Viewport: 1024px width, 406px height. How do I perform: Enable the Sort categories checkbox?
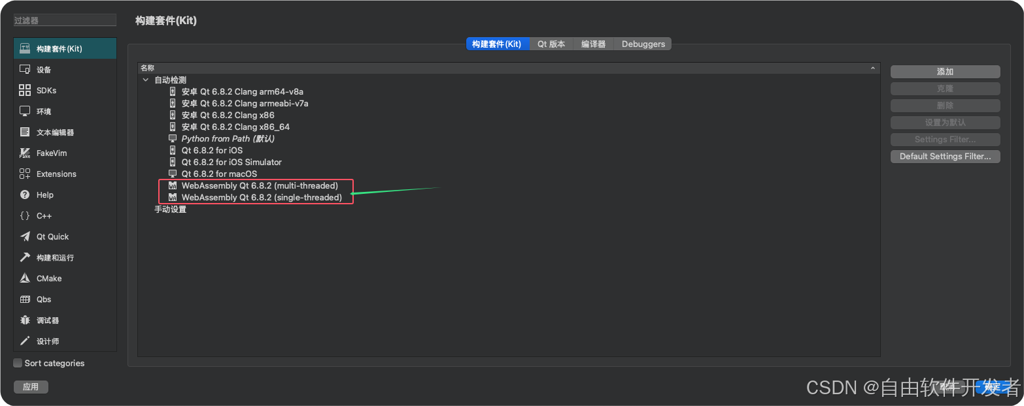pos(18,363)
